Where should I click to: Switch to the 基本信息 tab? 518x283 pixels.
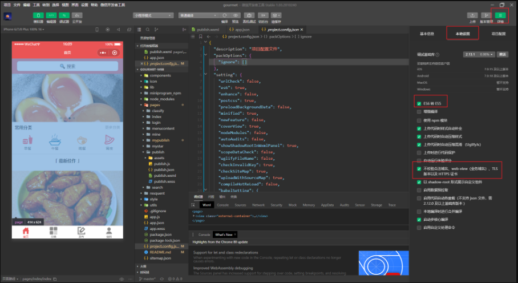[427, 34]
